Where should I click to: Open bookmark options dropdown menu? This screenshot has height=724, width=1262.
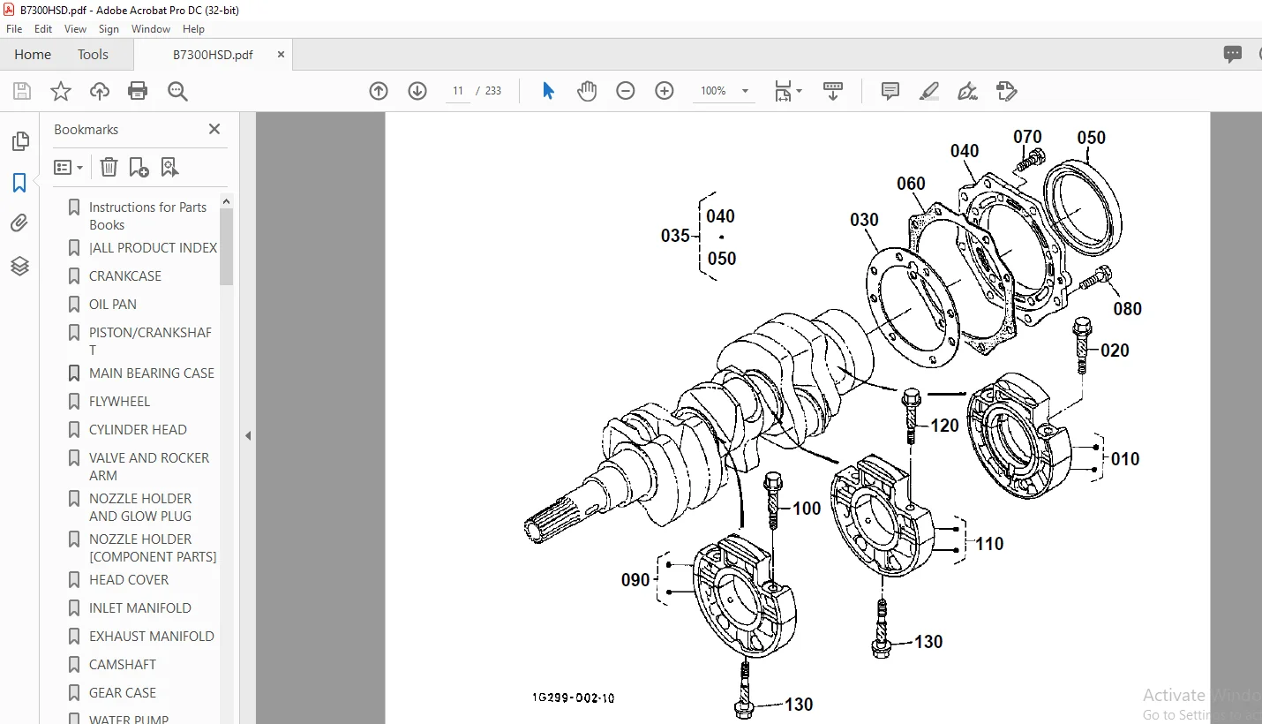(x=69, y=167)
